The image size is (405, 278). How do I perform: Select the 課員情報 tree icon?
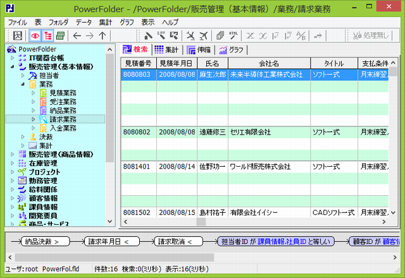pos(22,207)
